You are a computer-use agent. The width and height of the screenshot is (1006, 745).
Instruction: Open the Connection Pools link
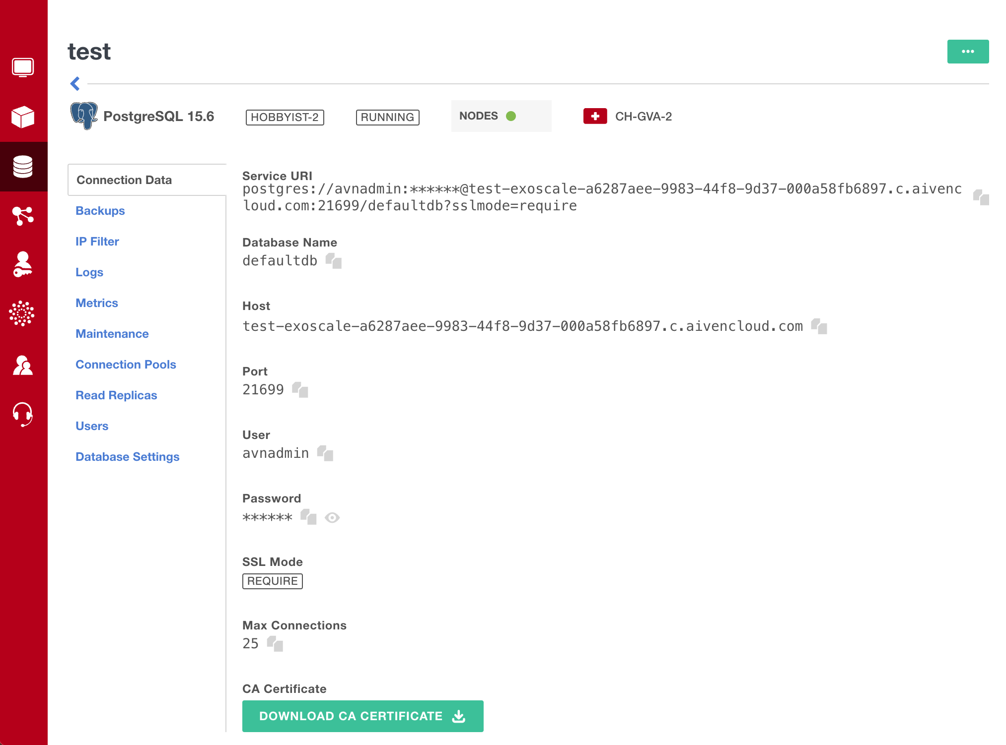click(126, 364)
